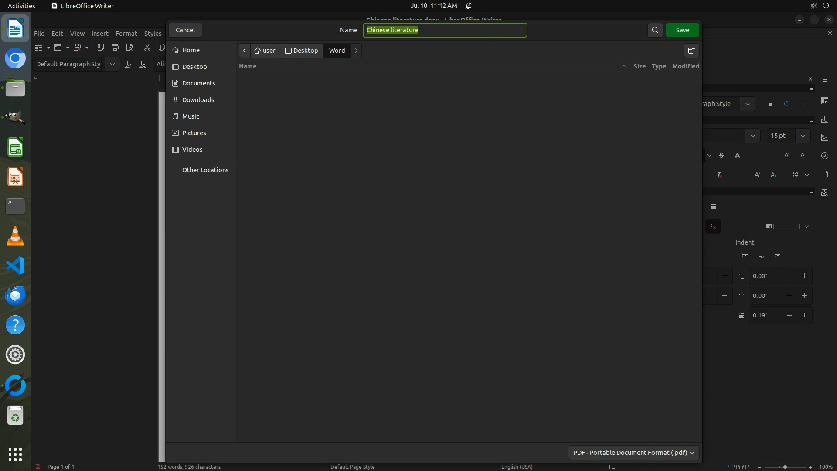Open the Default Paragraph Style dropdown arrow
Image resolution: width=837 pixels, height=471 pixels.
(112, 64)
